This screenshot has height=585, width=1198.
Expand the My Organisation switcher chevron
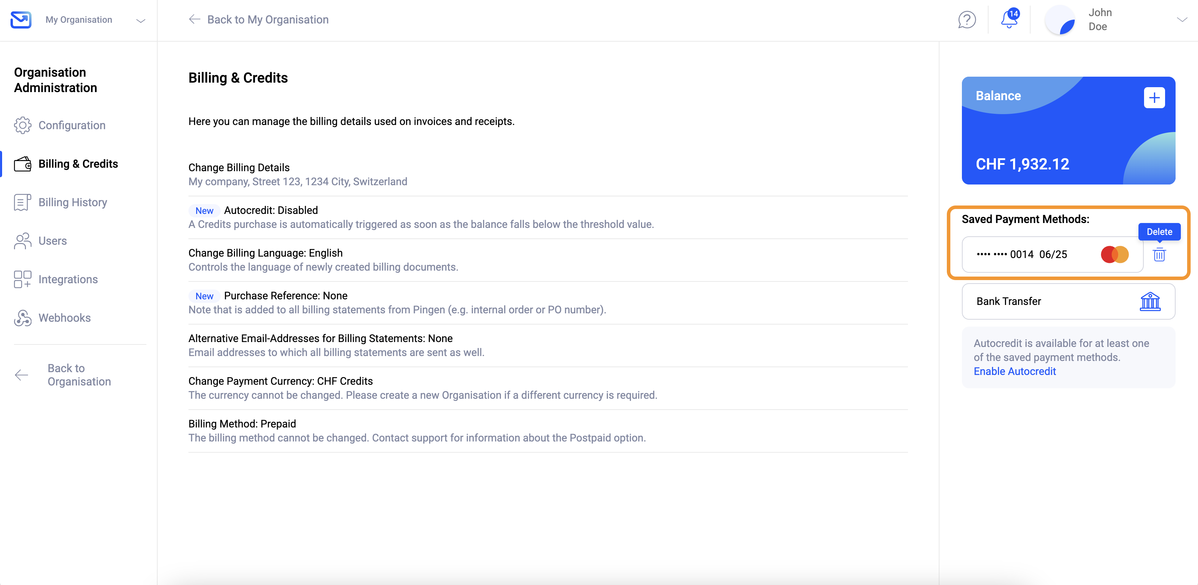pyautogui.click(x=140, y=20)
